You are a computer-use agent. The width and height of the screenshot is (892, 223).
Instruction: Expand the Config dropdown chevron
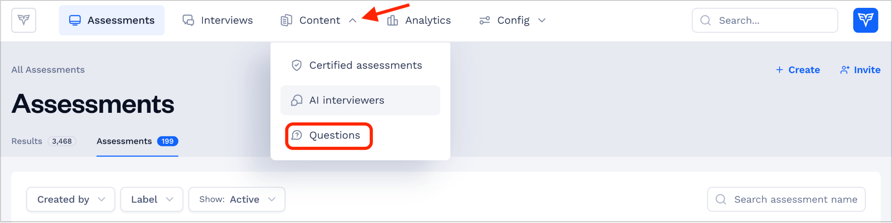(542, 20)
